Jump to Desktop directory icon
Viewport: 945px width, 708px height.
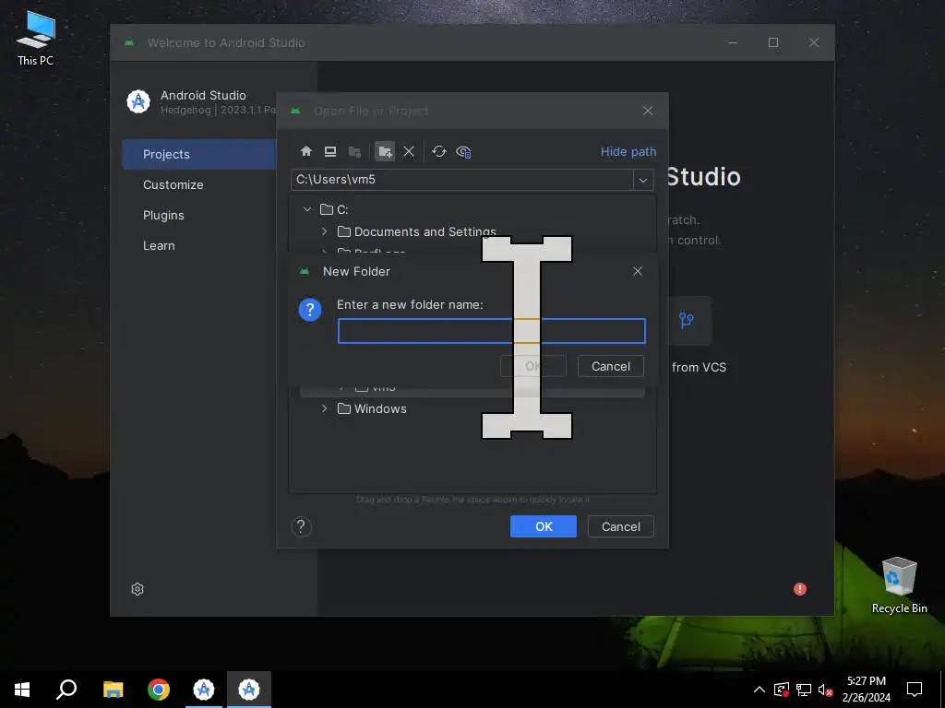point(330,151)
